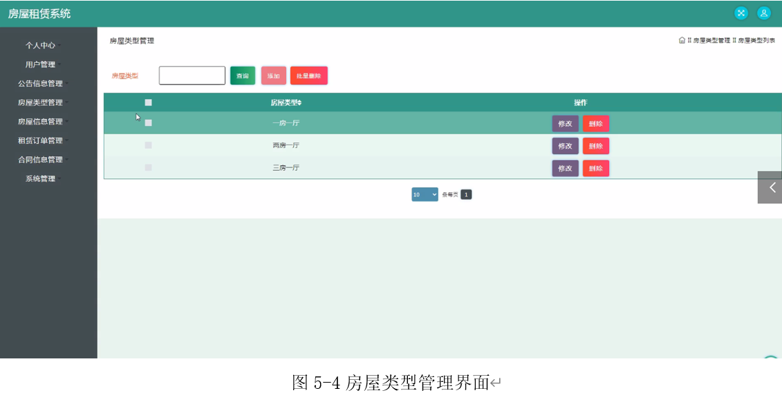Check the select-all checkbox in table header
This screenshot has height=402, width=782.
(x=147, y=102)
